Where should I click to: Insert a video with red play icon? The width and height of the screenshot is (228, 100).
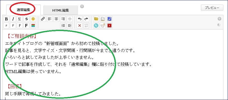pyautogui.click(x=109, y=26)
